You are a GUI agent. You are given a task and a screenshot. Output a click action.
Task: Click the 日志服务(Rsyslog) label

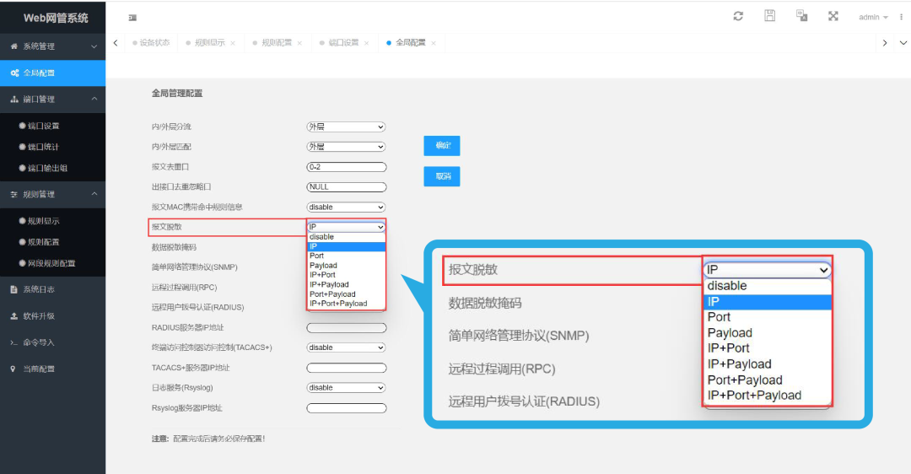click(x=182, y=387)
